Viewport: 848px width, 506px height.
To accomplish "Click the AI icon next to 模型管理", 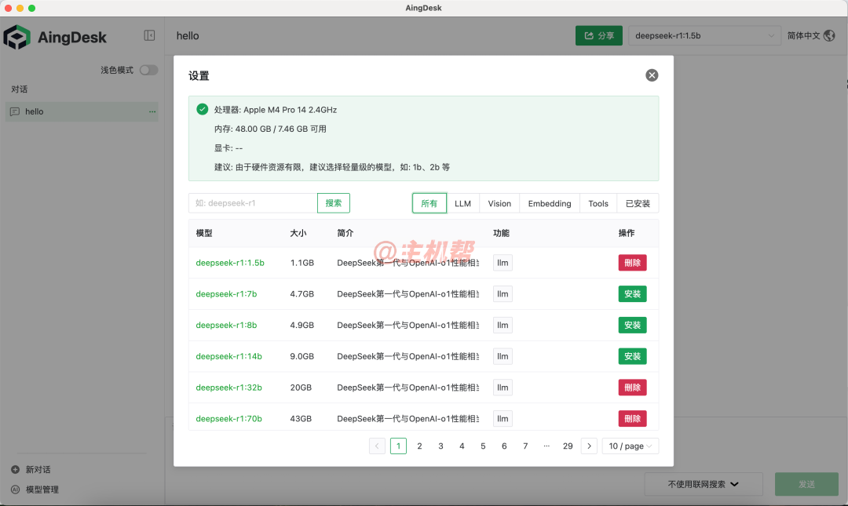I will point(15,490).
